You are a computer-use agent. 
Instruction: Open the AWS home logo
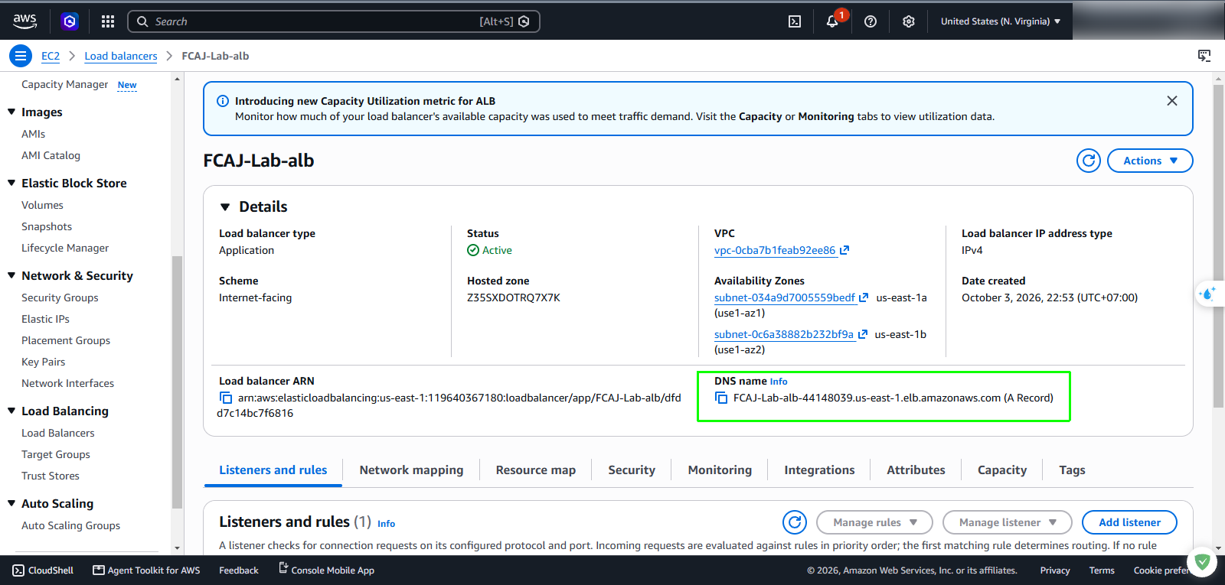[24, 21]
